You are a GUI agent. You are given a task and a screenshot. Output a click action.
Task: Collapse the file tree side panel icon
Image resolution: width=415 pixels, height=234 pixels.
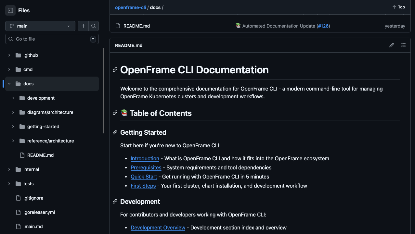coord(10,10)
